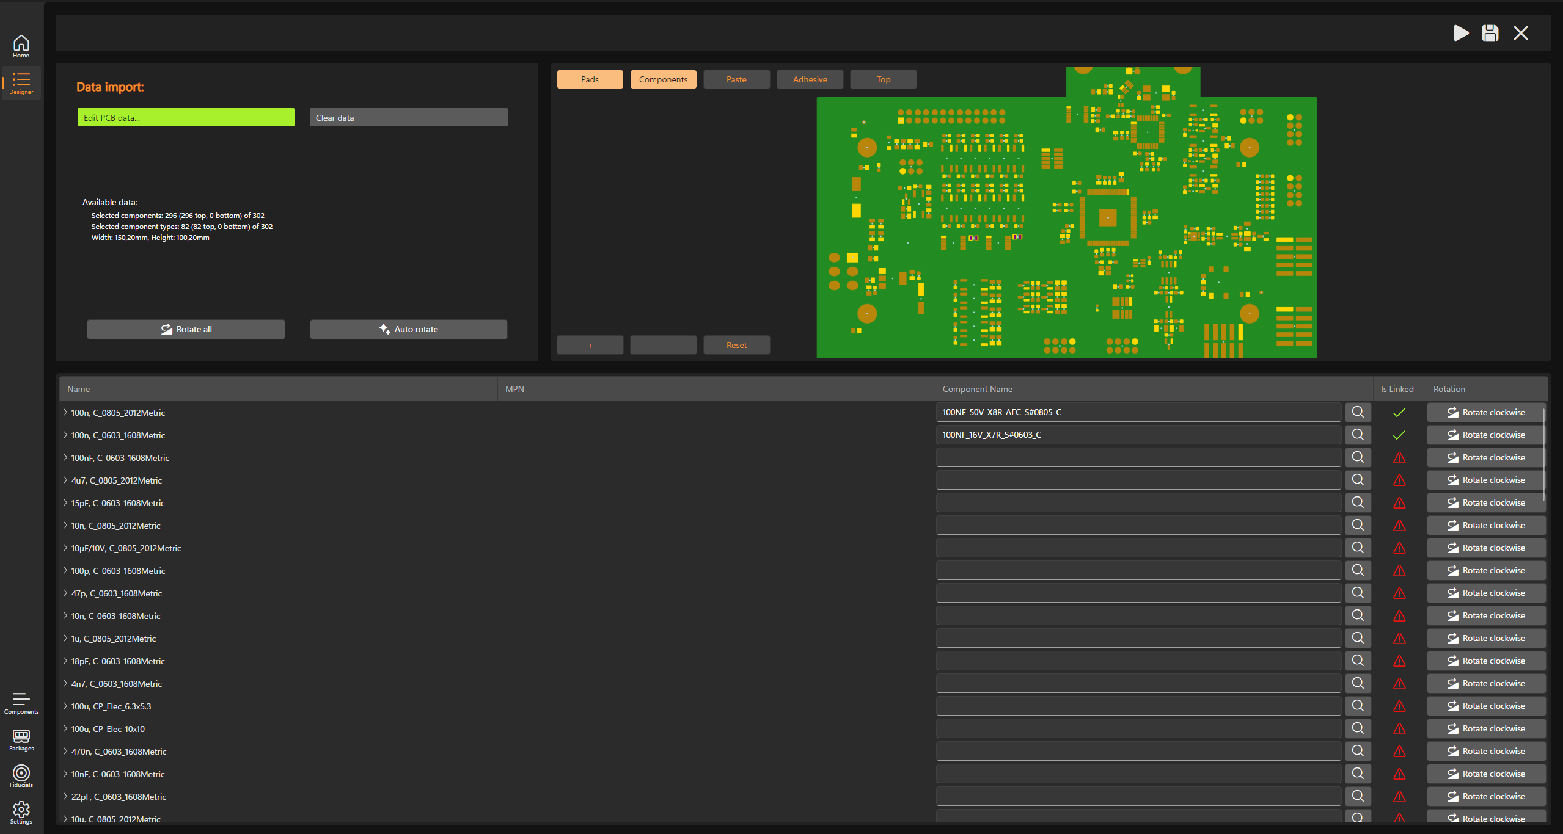Click the Component Name field for the 100nF, C_0603_1608Metric row
Screen dimensions: 1563x834
coord(1138,458)
